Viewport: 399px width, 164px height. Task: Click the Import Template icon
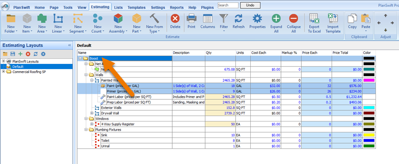(x=333, y=19)
